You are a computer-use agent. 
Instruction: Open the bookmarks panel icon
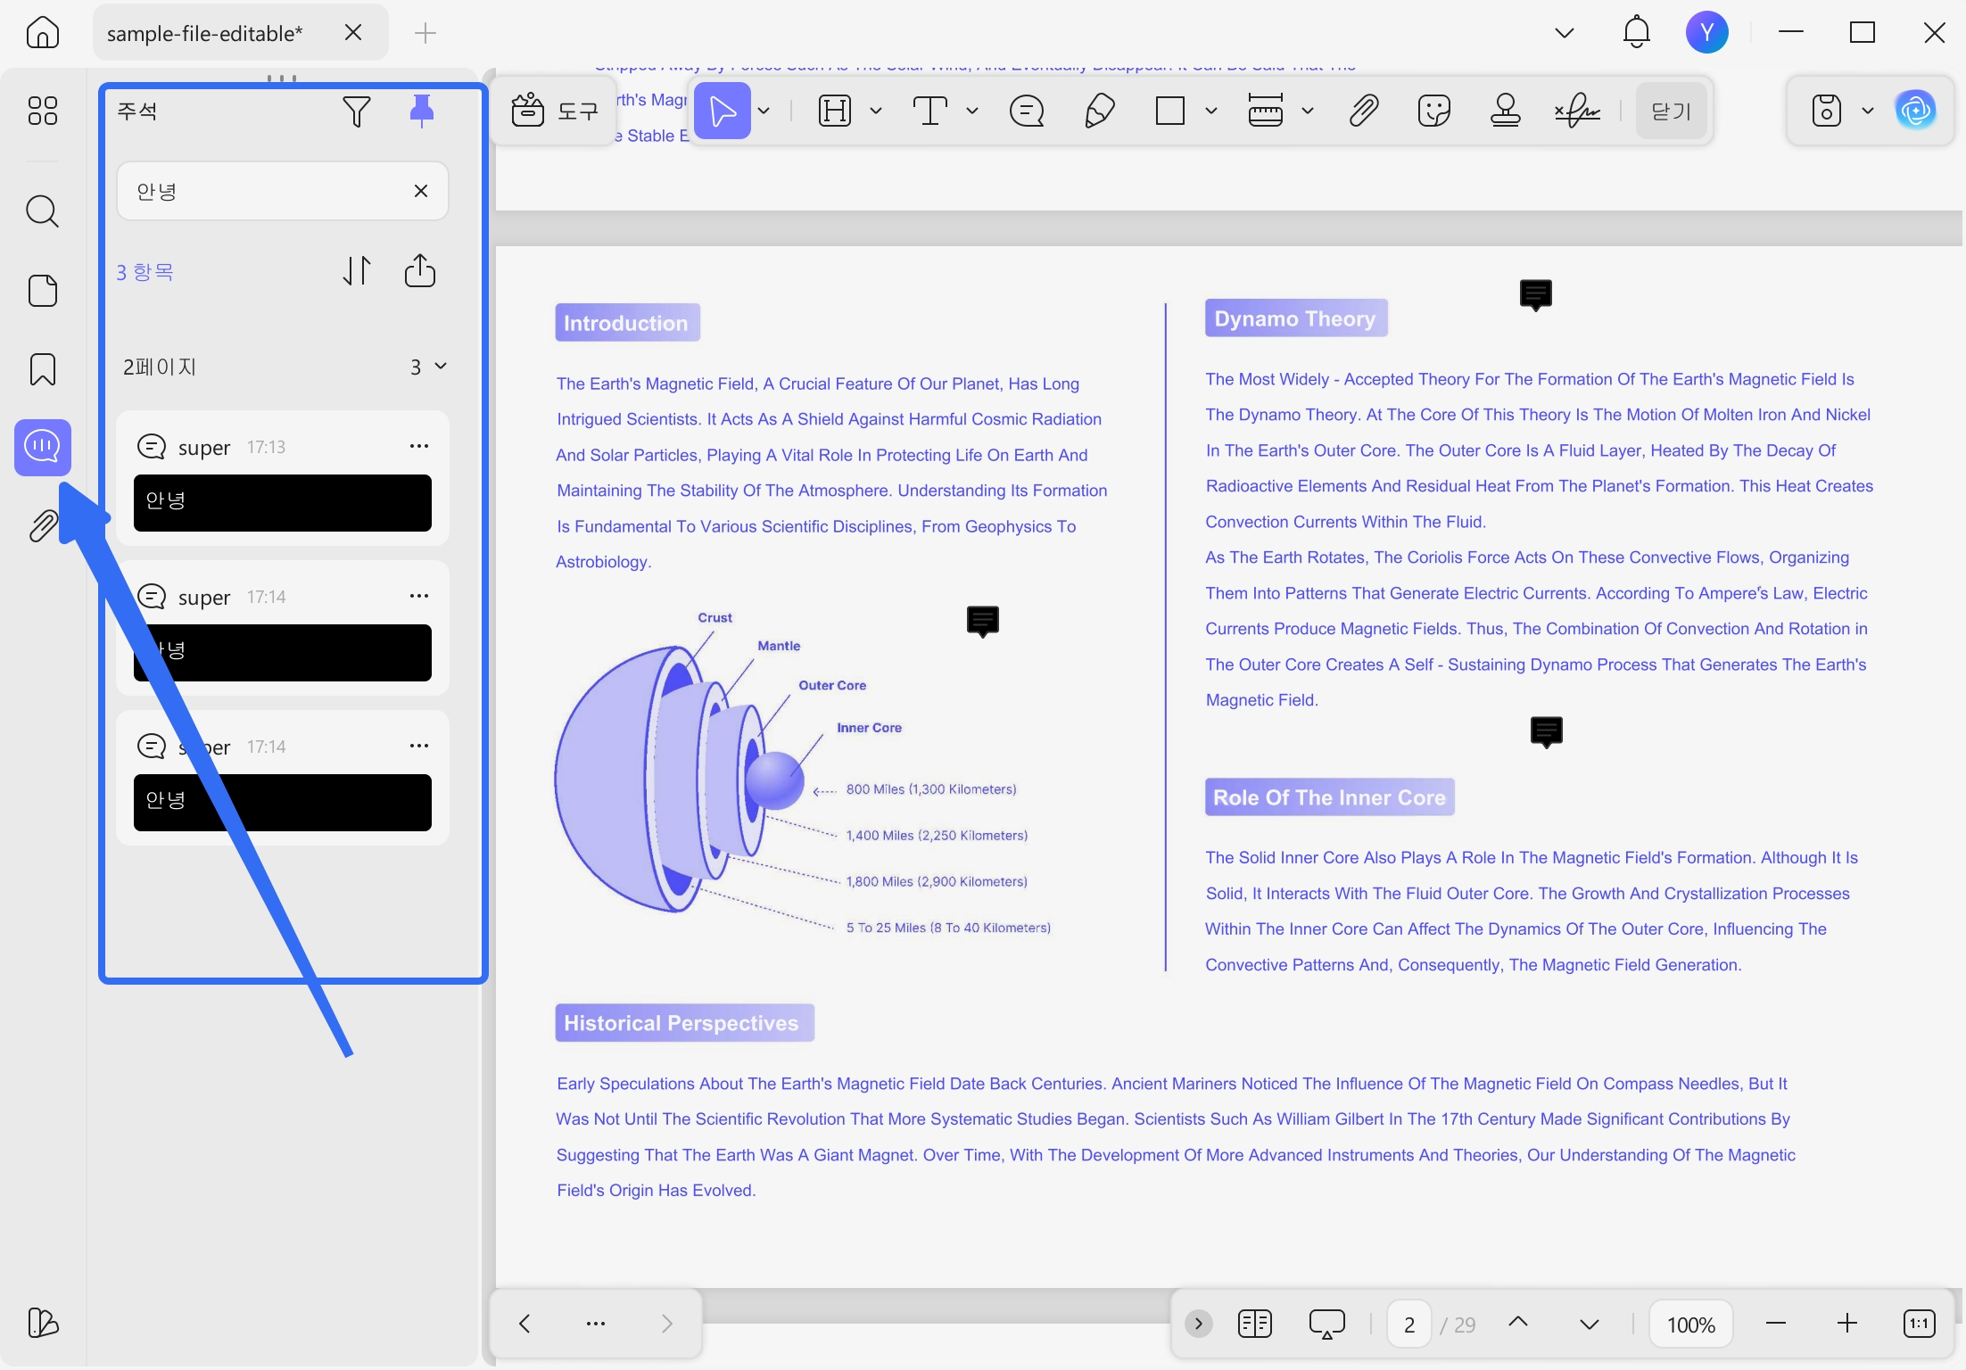click(x=43, y=368)
